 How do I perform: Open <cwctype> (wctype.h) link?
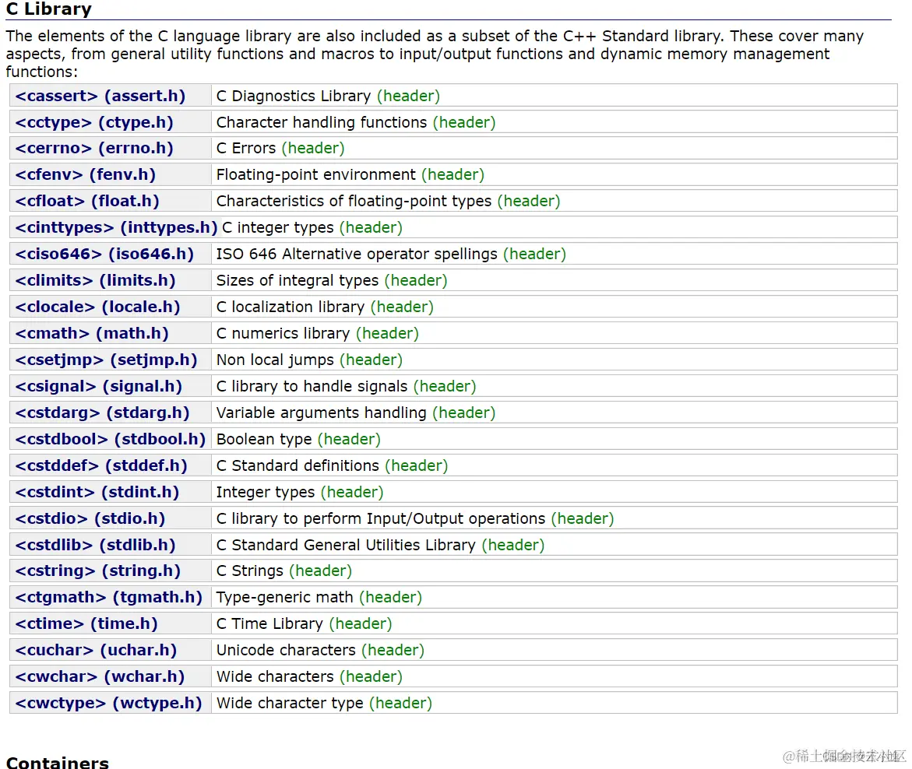pos(108,704)
